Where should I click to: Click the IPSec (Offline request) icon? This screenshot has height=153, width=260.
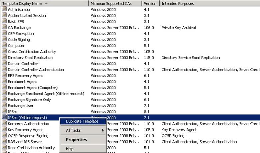4,117
